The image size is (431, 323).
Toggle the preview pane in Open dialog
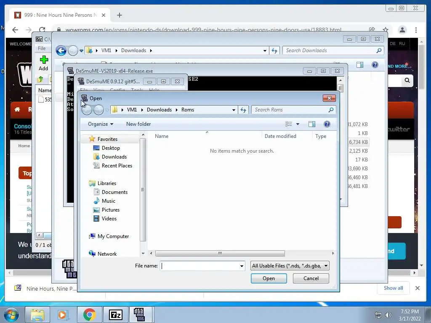[x=312, y=124]
